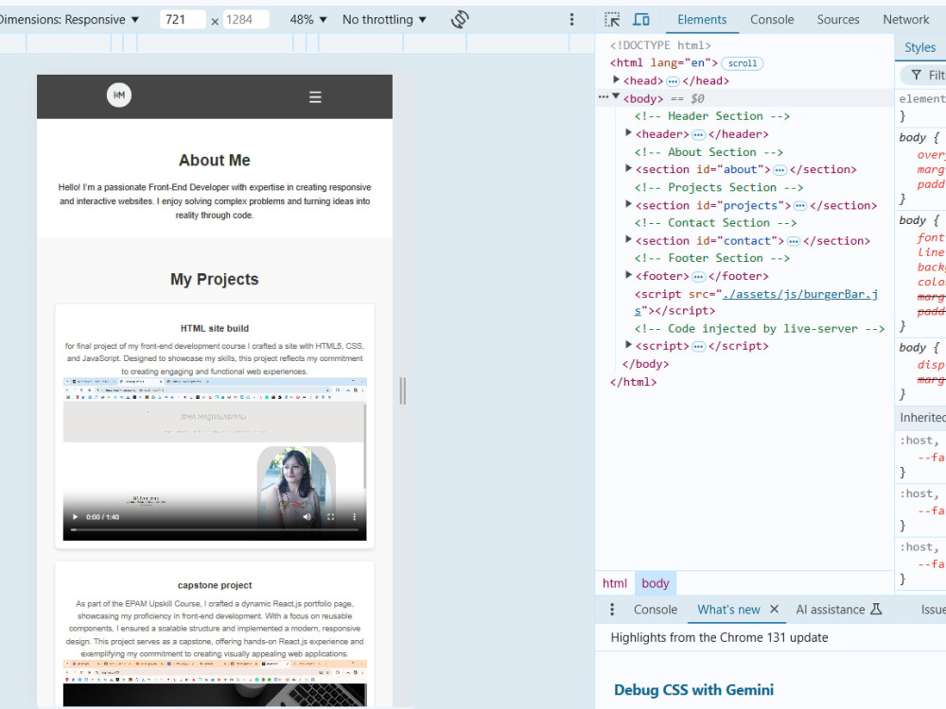Click the viewport width field showing 721

click(x=183, y=19)
